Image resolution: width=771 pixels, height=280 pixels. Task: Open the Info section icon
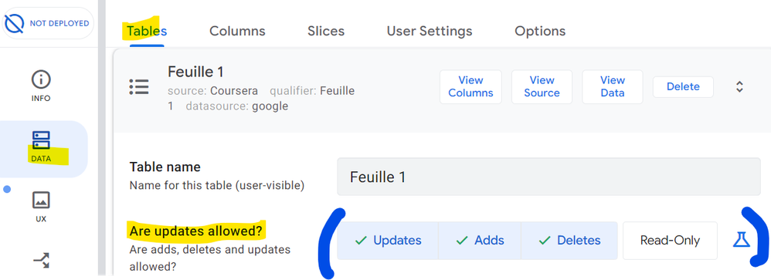(41, 79)
